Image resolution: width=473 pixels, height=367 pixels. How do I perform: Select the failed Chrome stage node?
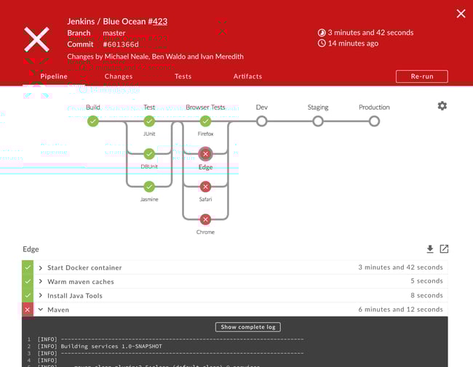coord(205,219)
